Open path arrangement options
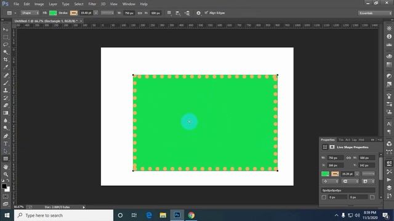This screenshot has height=221, width=394. (187, 13)
